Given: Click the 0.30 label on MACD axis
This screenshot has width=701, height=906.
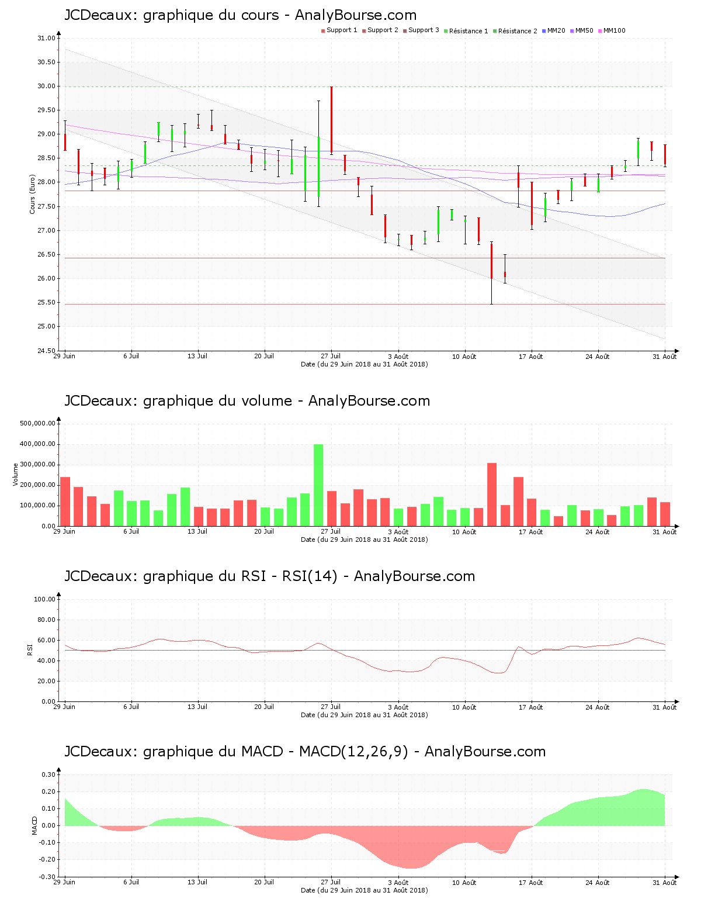Looking at the screenshot, I should (49, 774).
